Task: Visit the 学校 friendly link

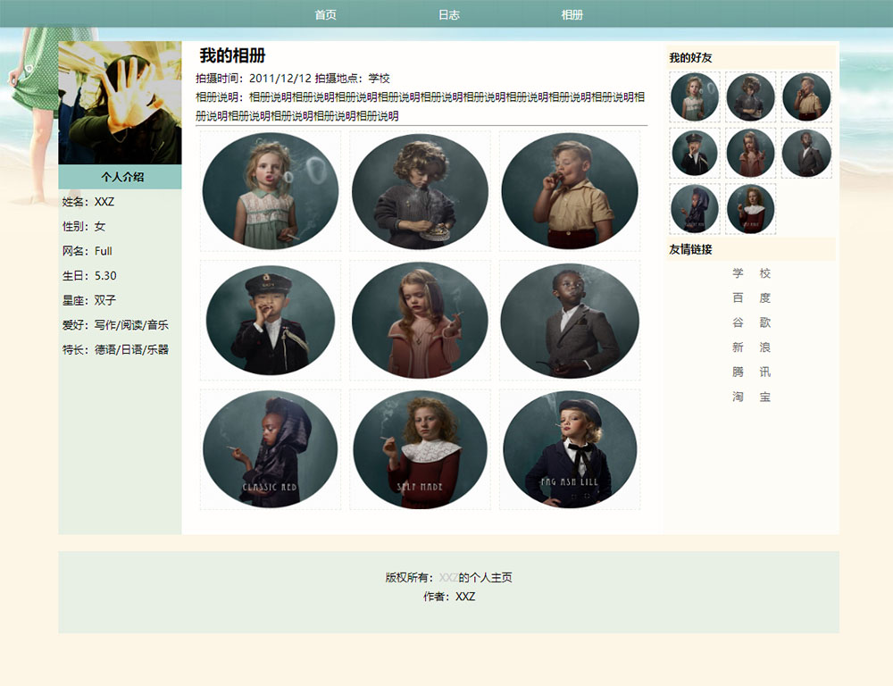Action: pos(751,273)
